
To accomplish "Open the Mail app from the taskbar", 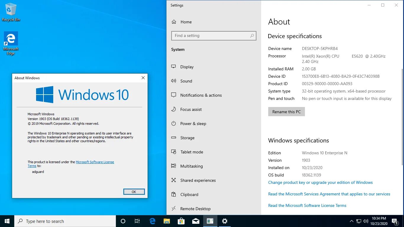I will (x=195, y=221).
